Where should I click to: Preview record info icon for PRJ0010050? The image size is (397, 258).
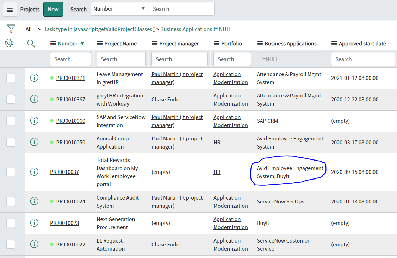click(34, 142)
